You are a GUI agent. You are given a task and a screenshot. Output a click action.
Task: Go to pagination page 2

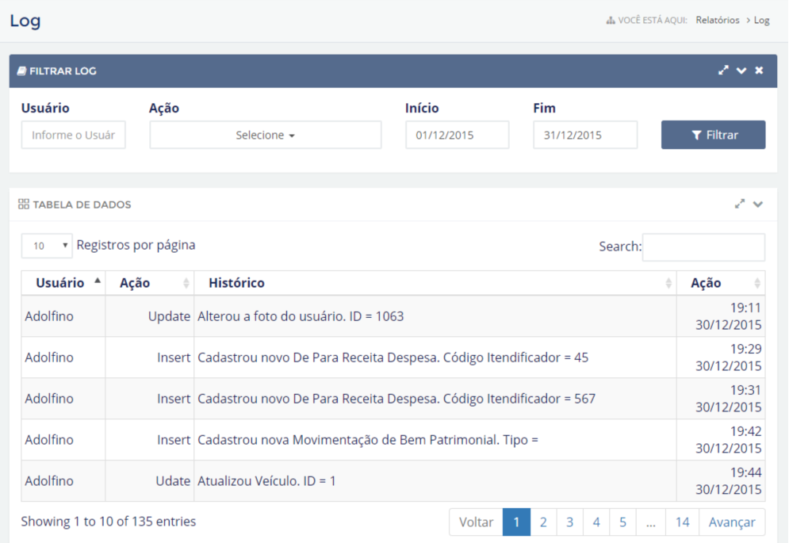[543, 522]
